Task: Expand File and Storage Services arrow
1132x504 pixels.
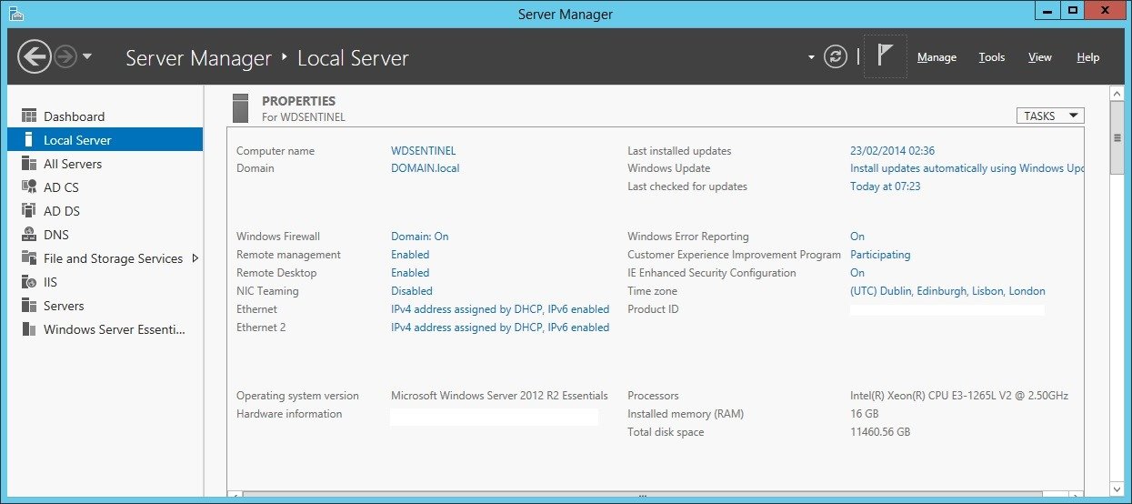Action: [195, 258]
